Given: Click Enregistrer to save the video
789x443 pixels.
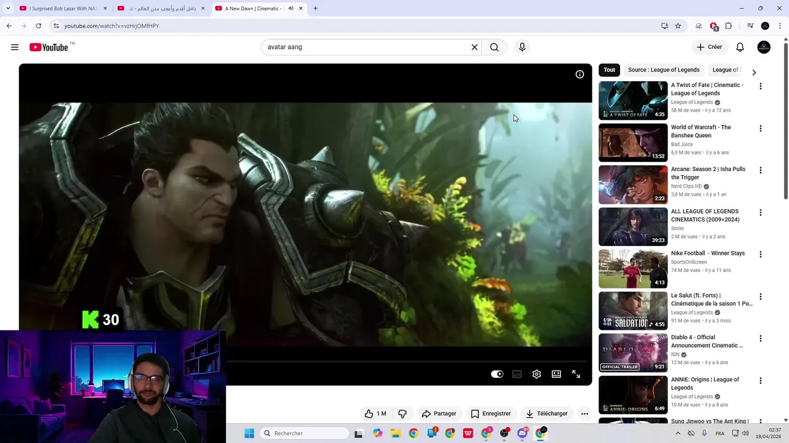Looking at the screenshot, I should (x=491, y=413).
